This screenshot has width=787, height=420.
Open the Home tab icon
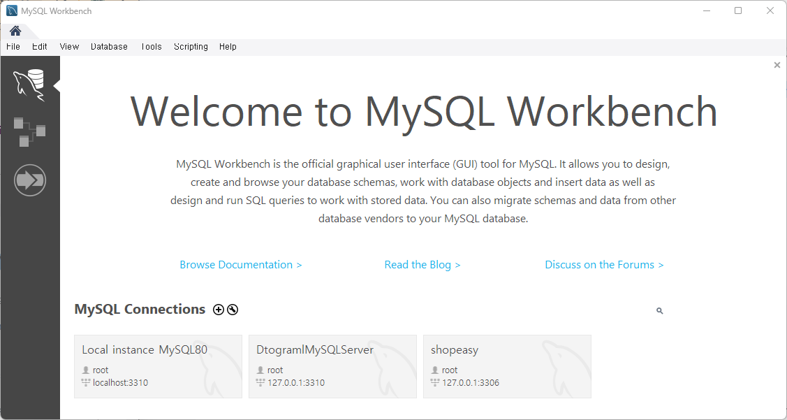point(15,31)
